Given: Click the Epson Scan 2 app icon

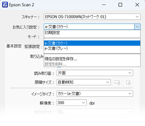Looking at the screenshot, I should click(5, 5).
